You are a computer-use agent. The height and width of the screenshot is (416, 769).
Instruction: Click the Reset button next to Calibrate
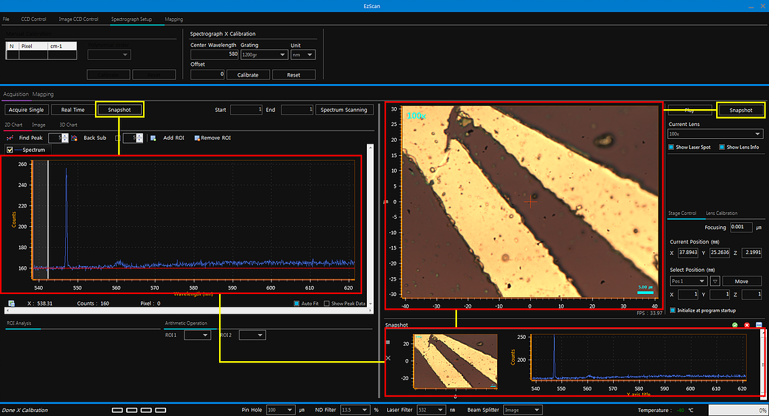click(294, 75)
